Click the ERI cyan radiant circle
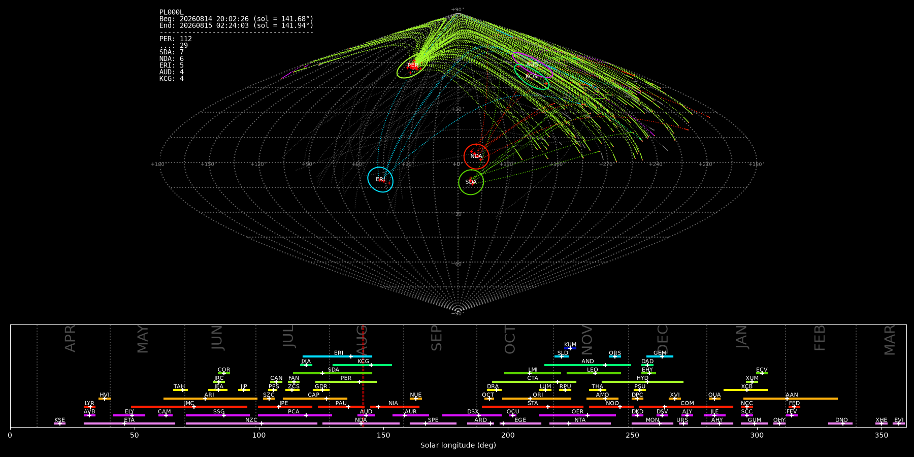The width and height of the screenshot is (914, 457). pyautogui.click(x=380, y=180)
